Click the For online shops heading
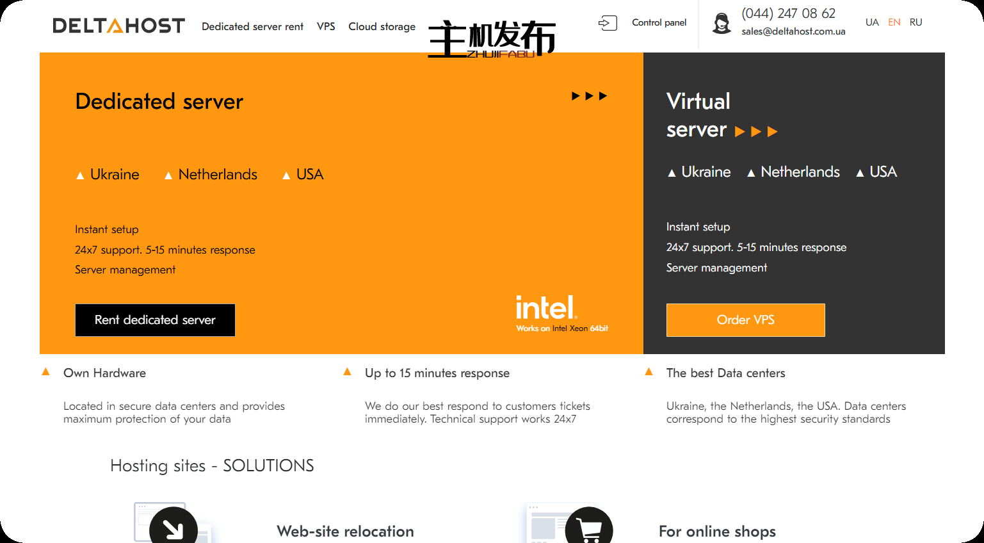The width and height of the screenshot is (984, 543). [717, 531]
